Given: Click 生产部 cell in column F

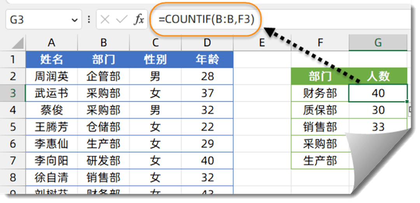Looking at the screenshot, I should point(320,160).
